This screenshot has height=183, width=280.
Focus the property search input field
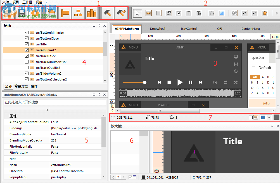(x=55, y=102)
